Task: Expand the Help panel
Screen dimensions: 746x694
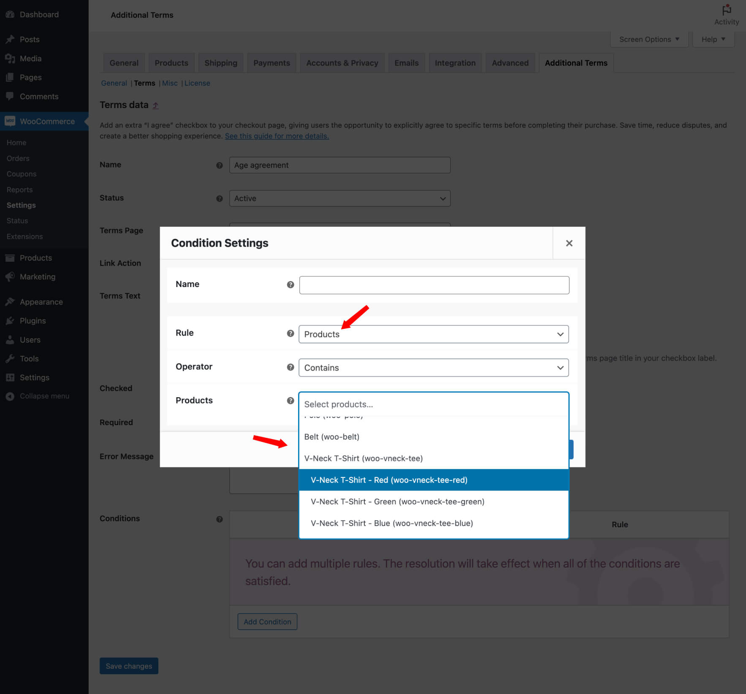Action: click(713, 39)
